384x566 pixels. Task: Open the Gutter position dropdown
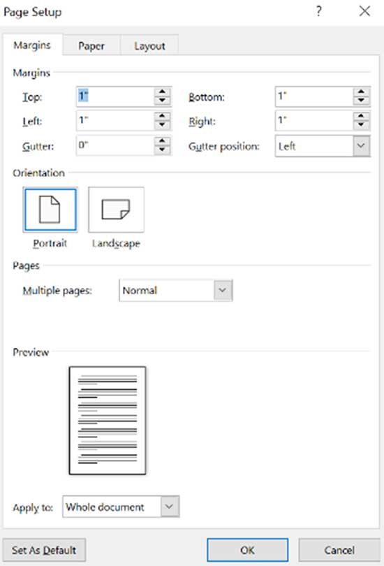(x=361, y=146)
